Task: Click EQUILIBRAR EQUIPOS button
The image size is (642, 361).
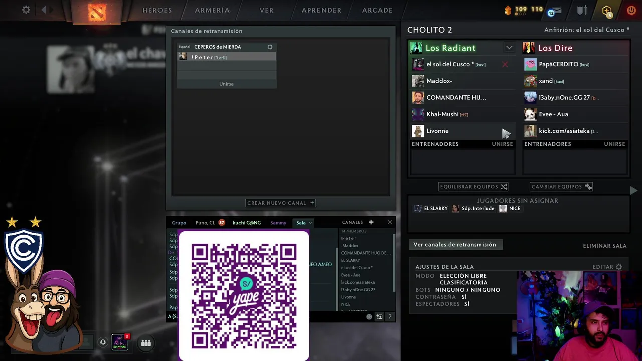Action: tap(473, 187)
